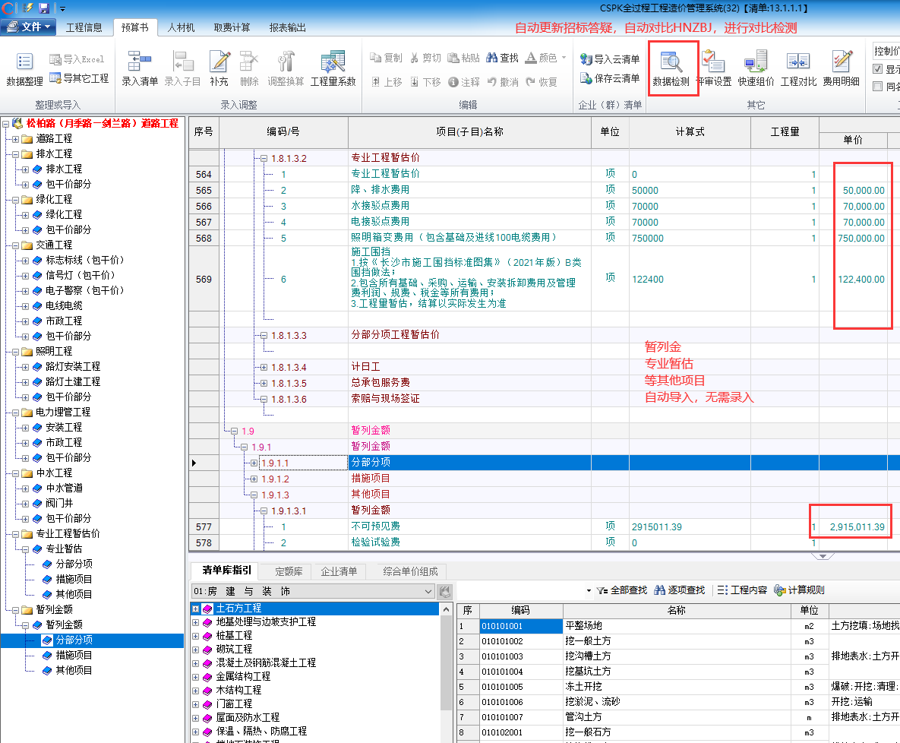Click 下移 move-down icon
Screen dimensions: 900x743
415,81
